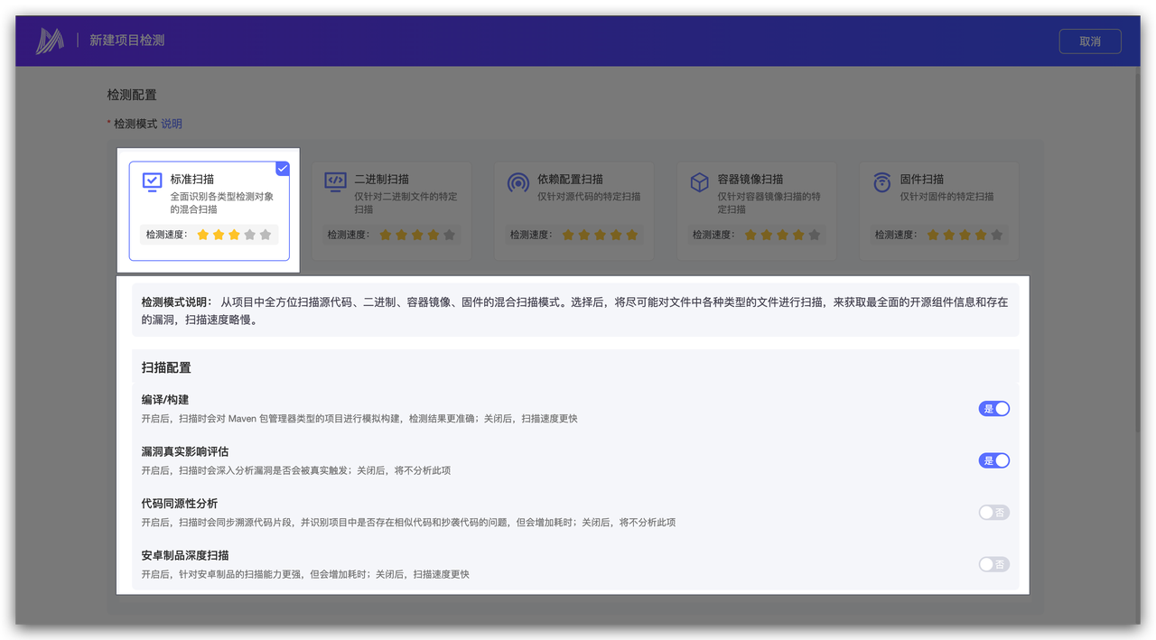Open the 说明 link beside 检测模式
Viewport: 1156px width, 640px height.
(x=172, y=124)
